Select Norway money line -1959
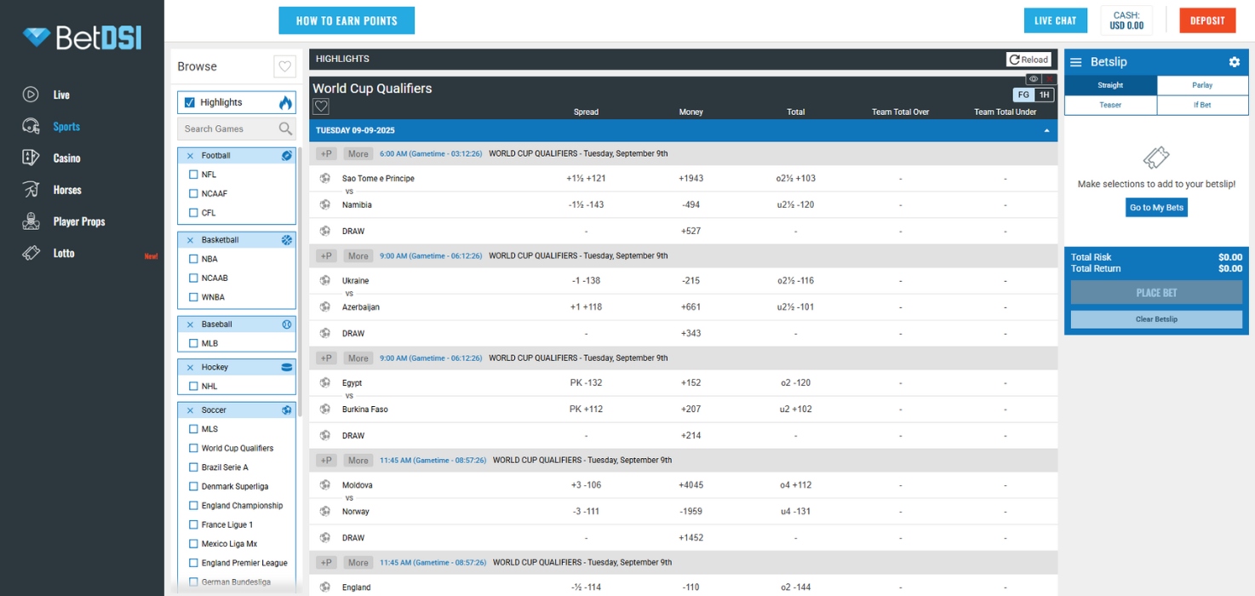The image size is (1255, 596). [691, 511]
